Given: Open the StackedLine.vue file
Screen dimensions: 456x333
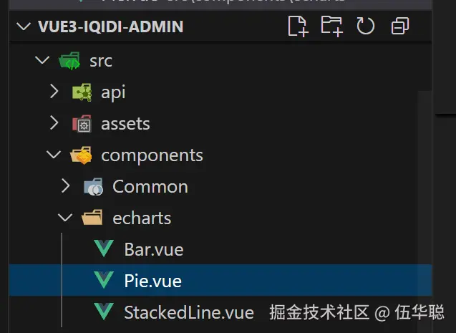Looking at the screenshot, I should tap(188, 313).
